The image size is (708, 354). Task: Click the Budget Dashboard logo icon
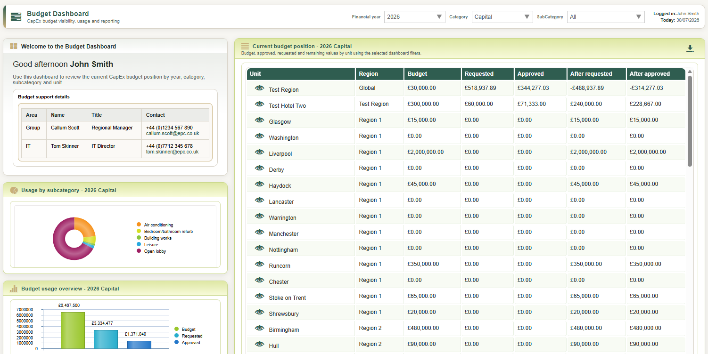point(16,17)
